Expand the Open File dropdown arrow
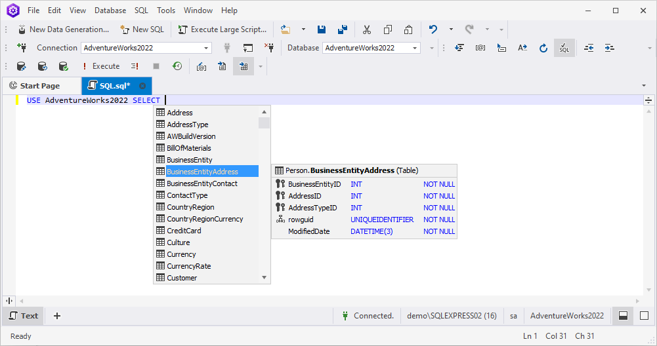Image resolution: width=657 pixels, height=346 pixels. click(x=303, y=29)
